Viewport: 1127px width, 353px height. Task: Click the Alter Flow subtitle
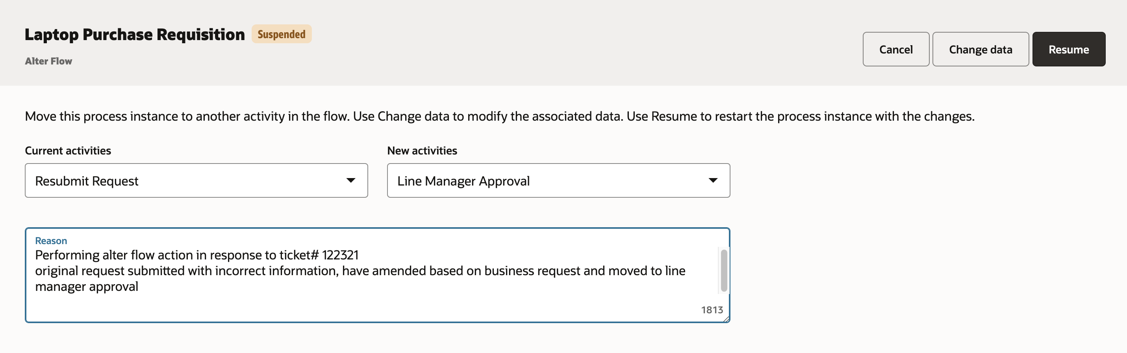tap(48, 61)
